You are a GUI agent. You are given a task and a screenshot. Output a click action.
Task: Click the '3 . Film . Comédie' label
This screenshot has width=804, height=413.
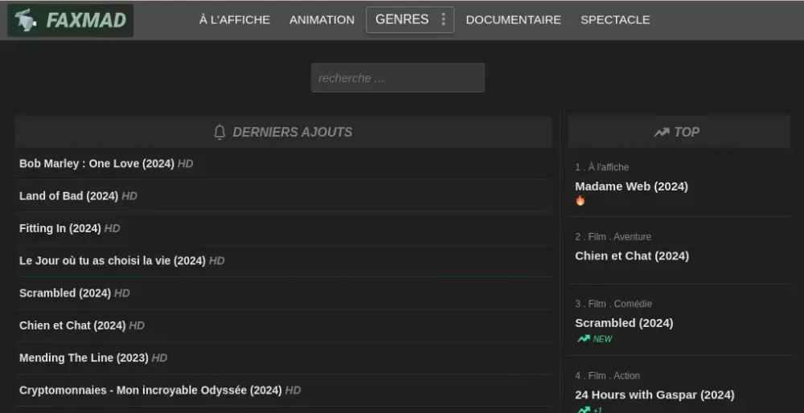[x=613, y=304]
